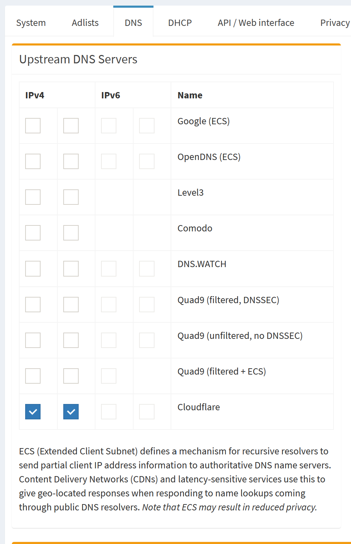Viewport: 351px width, 544px height.
Task: Uncheck first IPv4 checkbox for Cloudflare
Action: tap(33, 412)
